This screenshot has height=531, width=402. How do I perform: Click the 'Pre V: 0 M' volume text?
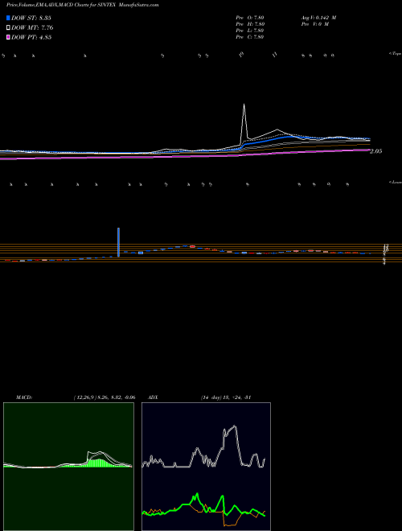click(315, 24)
